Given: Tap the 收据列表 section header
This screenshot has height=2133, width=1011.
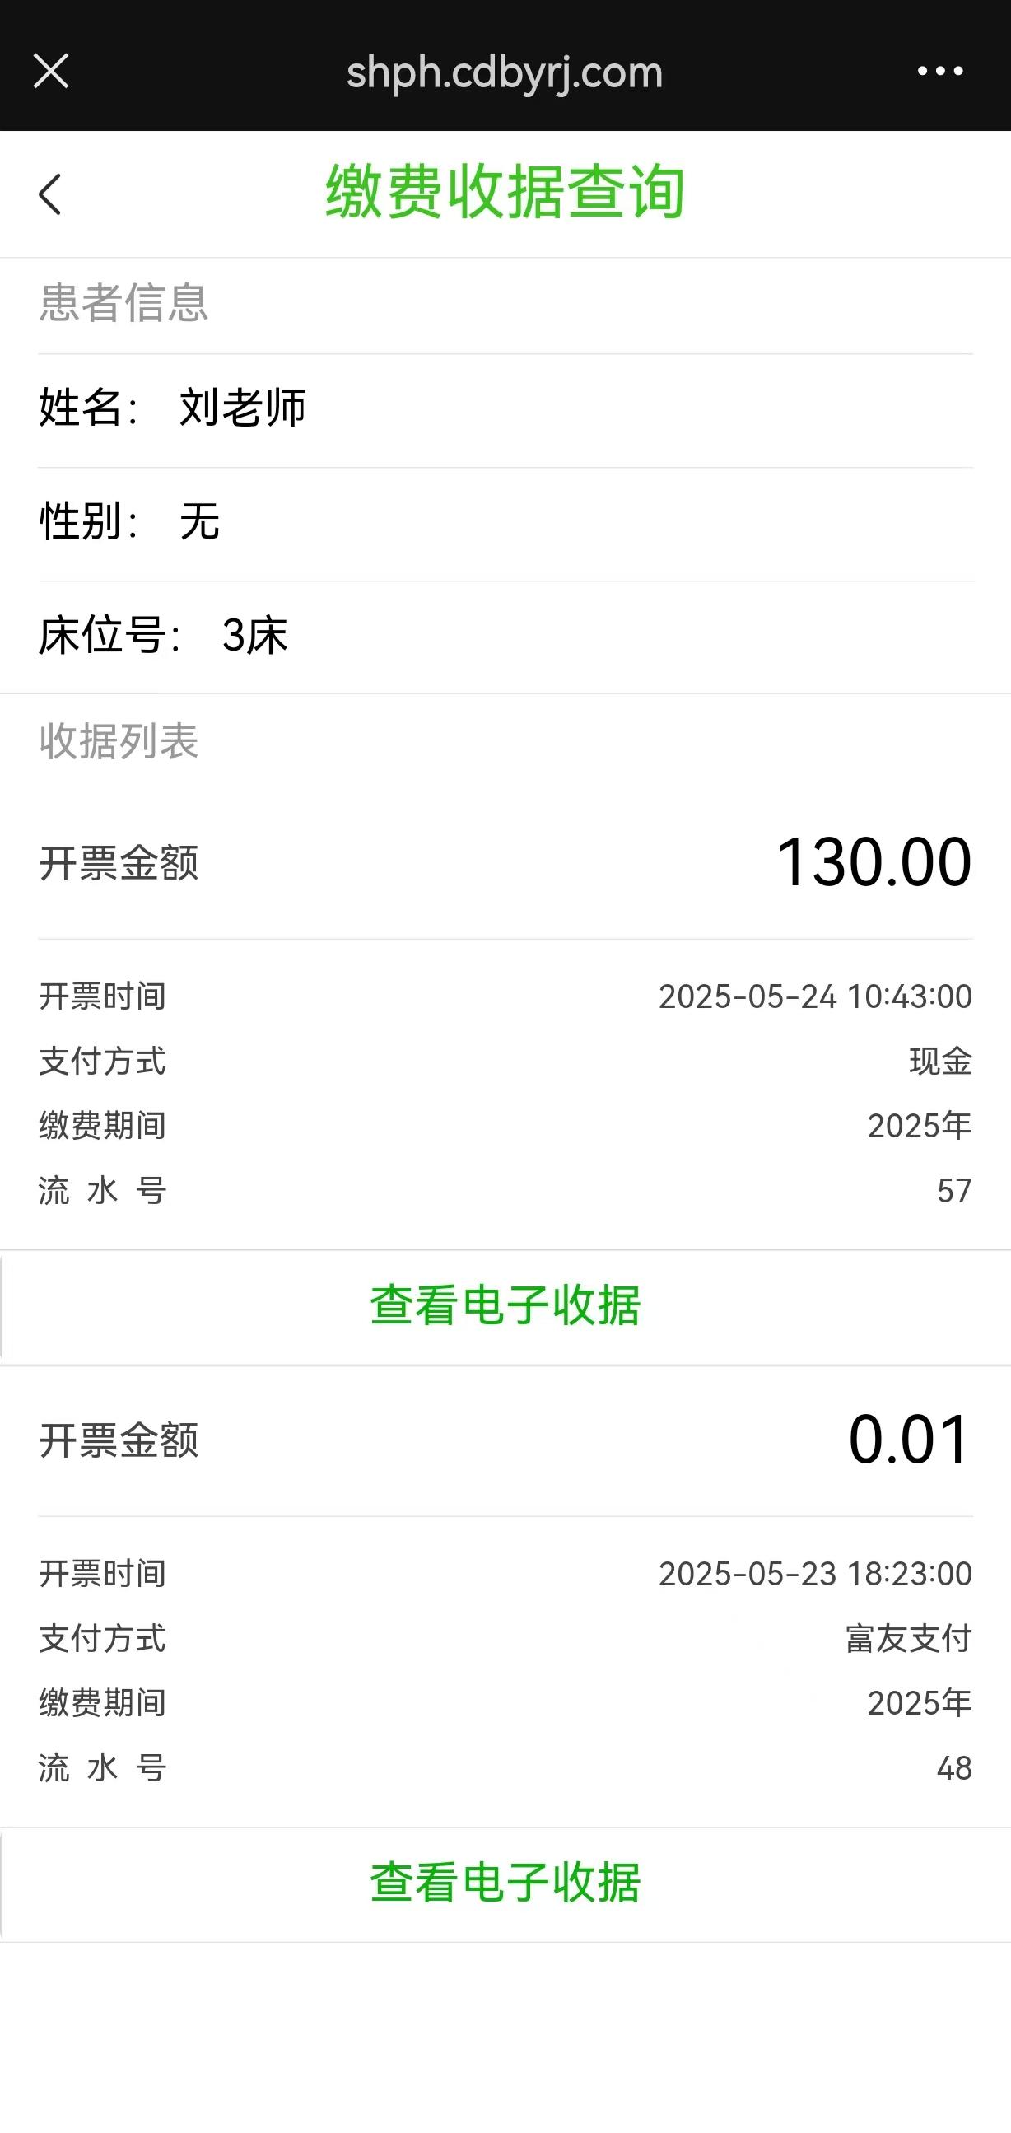Looking at the screenshot, I should [119, 741].
